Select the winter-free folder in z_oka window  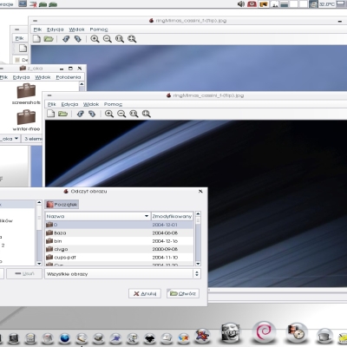(26, 121)
